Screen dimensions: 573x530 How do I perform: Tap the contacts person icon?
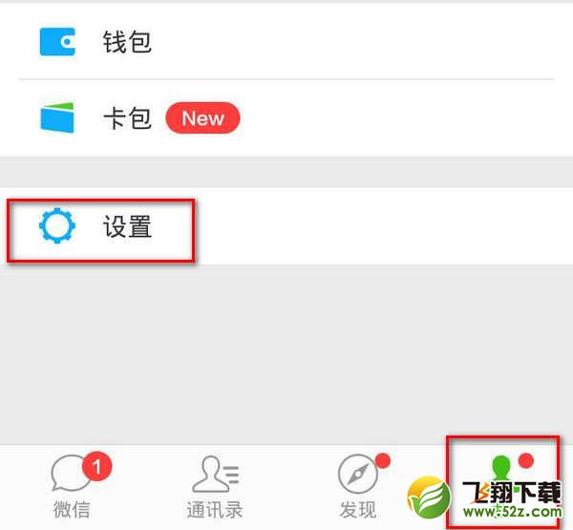(x=215, y=474)
